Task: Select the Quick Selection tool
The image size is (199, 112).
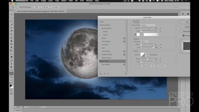Action: pos(12,24)
